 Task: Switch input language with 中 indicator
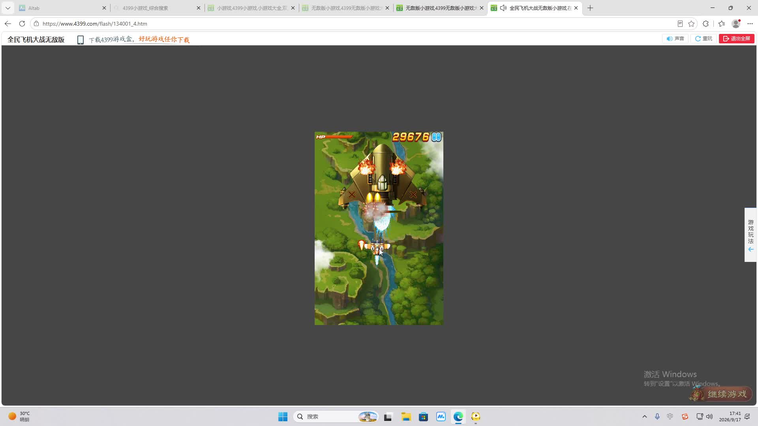click(x=670, y=417)
